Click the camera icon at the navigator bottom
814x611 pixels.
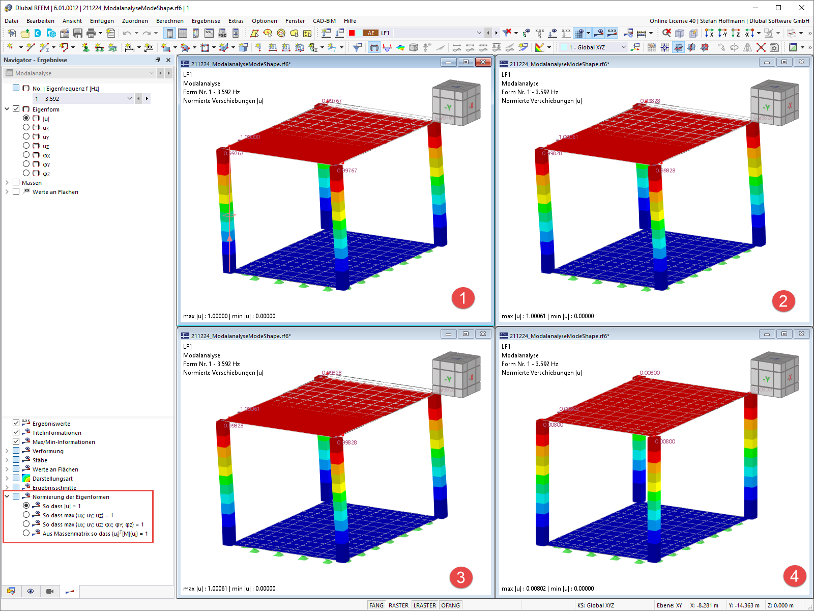[49, 592]
